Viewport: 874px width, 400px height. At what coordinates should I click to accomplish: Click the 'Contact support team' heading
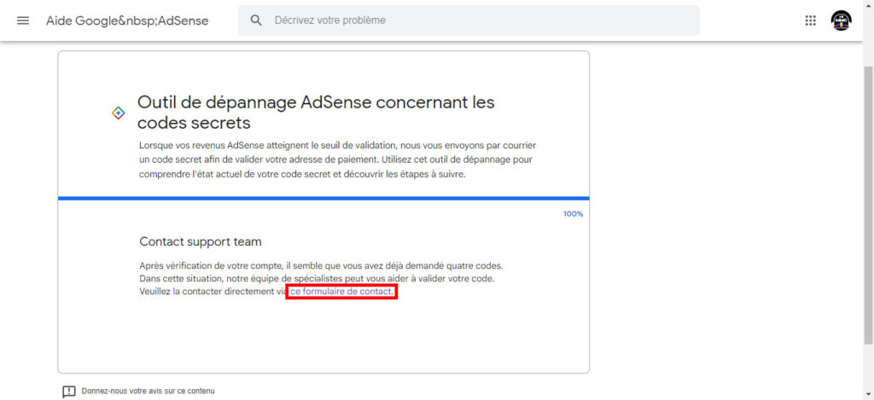click(x=200, y=241)
